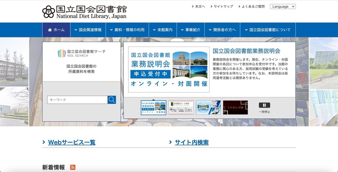Click the 国立国会図書館サーチ title text

click(86, 52)
